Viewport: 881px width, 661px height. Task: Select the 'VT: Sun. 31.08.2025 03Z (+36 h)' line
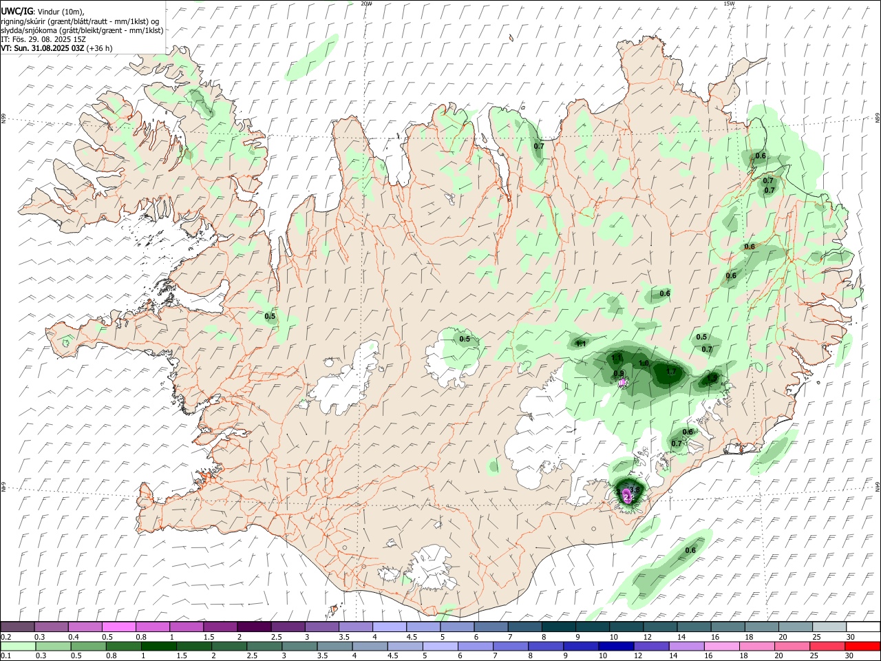56,48
